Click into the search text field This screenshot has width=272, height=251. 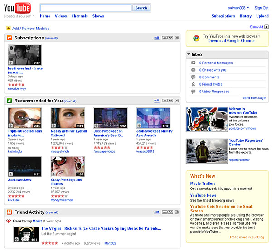tap(86, 8)
